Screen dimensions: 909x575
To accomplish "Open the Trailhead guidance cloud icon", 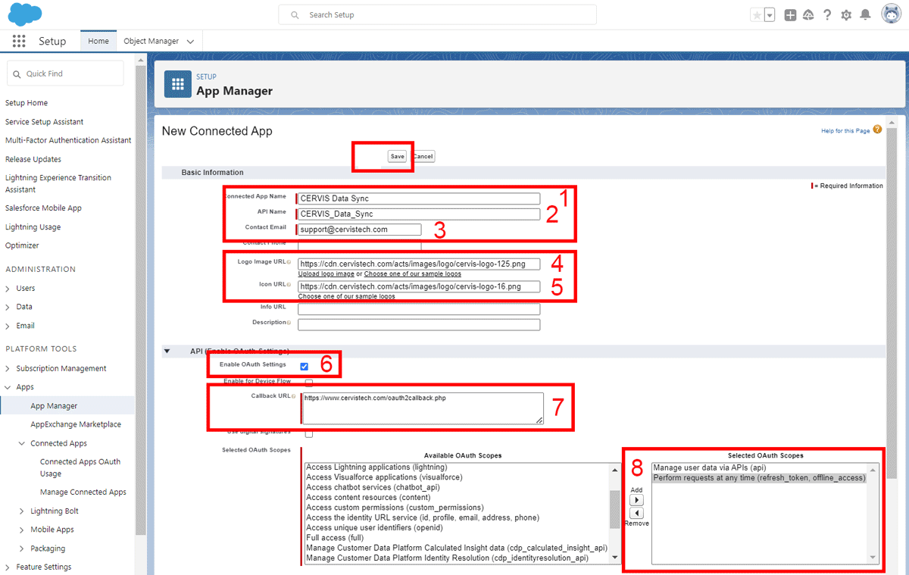I will [809, 15].
